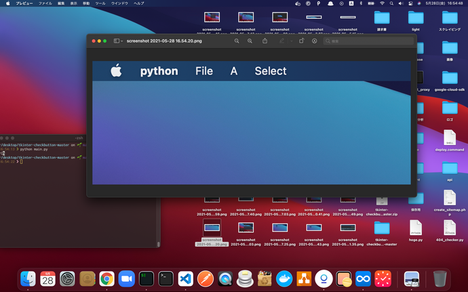Click the Preview window title screenshot 2021-05-28 16.54.20.png
This screenshot has width=468, height=292.
pyautogui.click(x=164, y=41)
